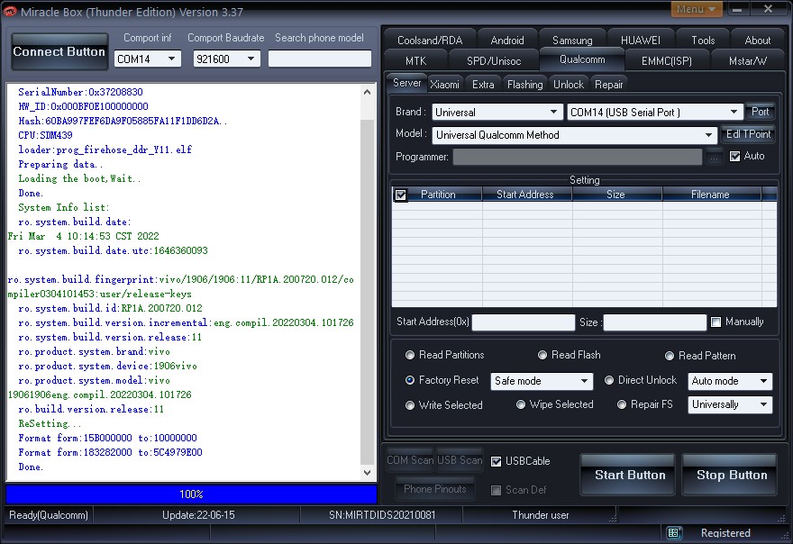793x544 pixels.
Task: Toggle the Auto programmer checkbox
Action: pos(734,156)
